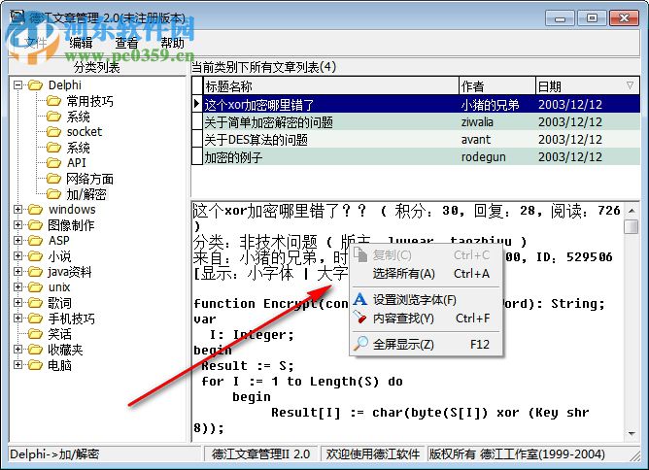Click the 加/解密 folder icon
The width and height of the screenshot is (649, 470).
53,194
